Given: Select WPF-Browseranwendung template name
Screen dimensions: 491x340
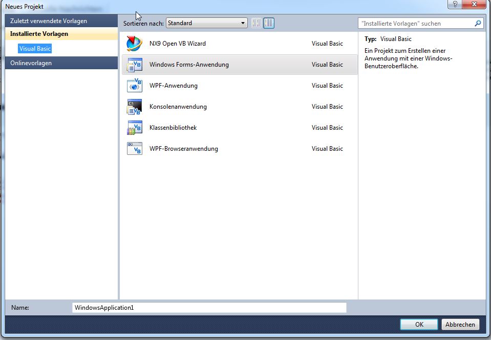Looking at the screenshot, I should 184,149.
